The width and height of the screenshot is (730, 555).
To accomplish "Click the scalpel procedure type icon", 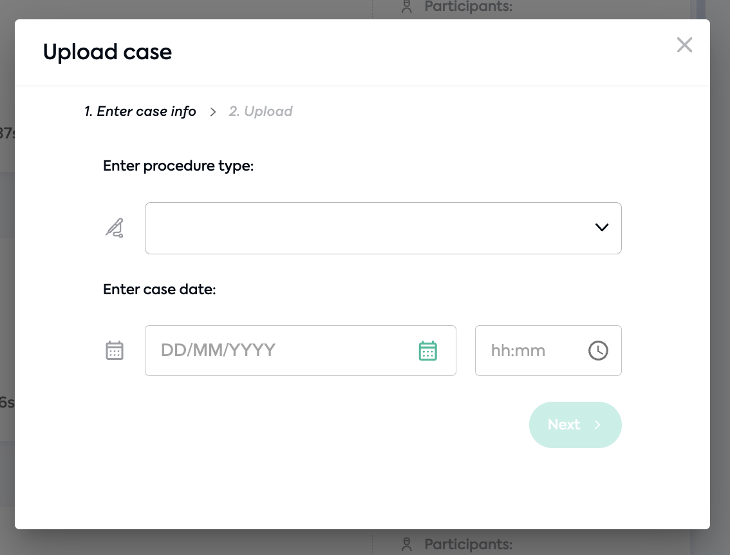I will tap(115, 228).
